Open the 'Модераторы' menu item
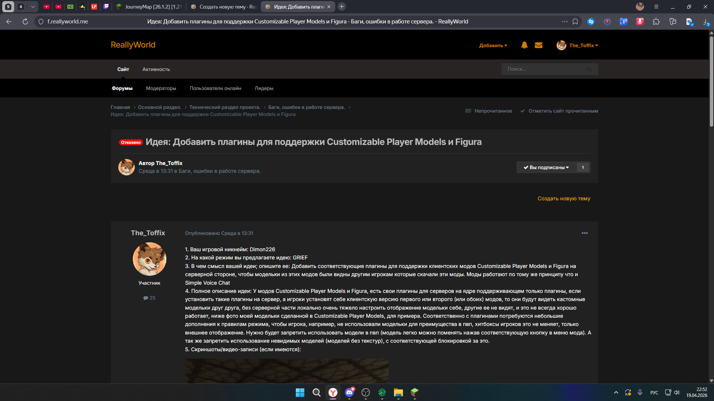This screenshot has height=401, width=714. click(x=161, y=88)
